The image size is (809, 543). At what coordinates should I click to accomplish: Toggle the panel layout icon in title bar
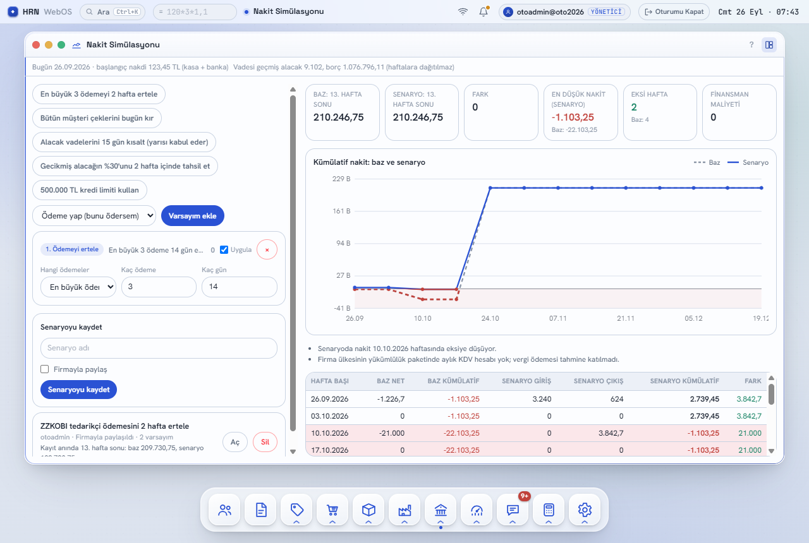[x=769, y=45]
